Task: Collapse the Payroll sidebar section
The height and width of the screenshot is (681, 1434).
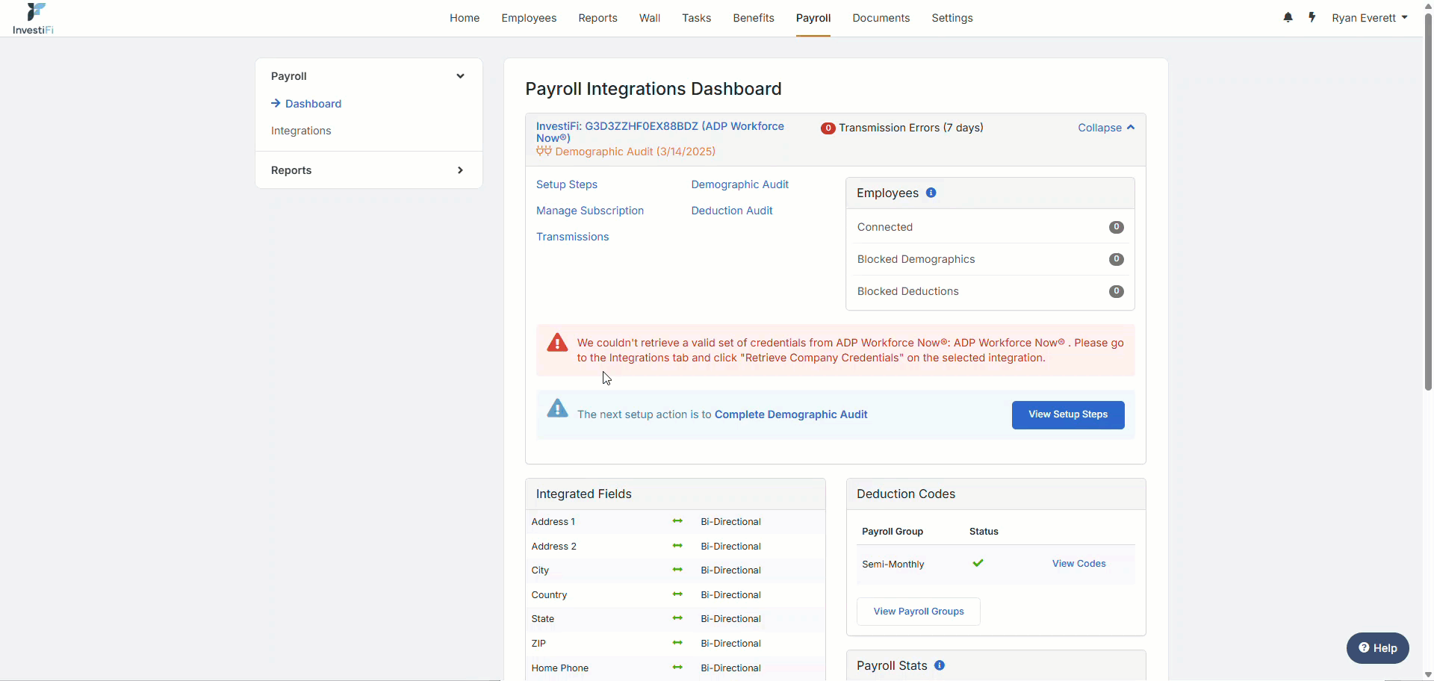Action: pos(460,76)
